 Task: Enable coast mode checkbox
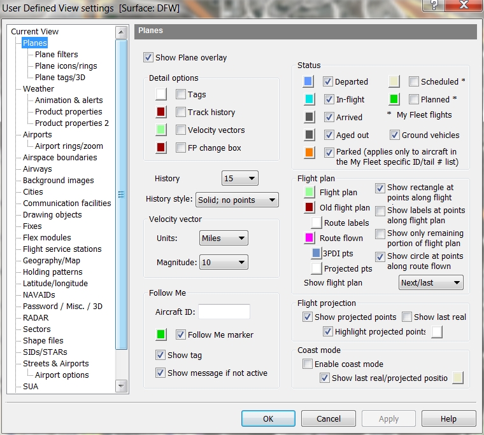click(308, 364)
